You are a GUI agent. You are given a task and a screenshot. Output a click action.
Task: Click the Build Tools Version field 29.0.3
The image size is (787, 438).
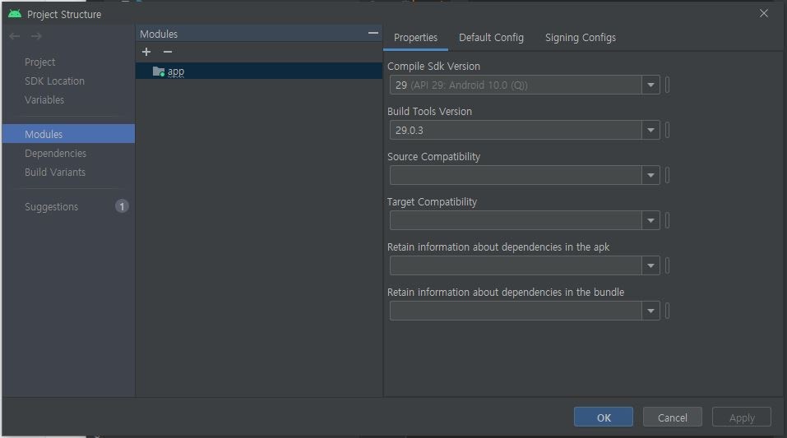click(516, 130)
